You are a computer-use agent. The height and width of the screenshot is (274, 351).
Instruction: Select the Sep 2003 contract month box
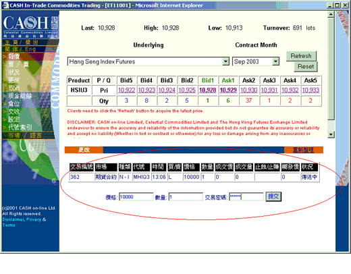point(256,61)
